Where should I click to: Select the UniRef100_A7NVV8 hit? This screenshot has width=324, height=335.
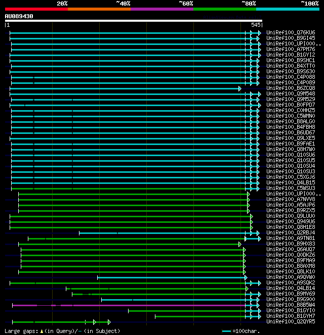(x=291, y=199)
